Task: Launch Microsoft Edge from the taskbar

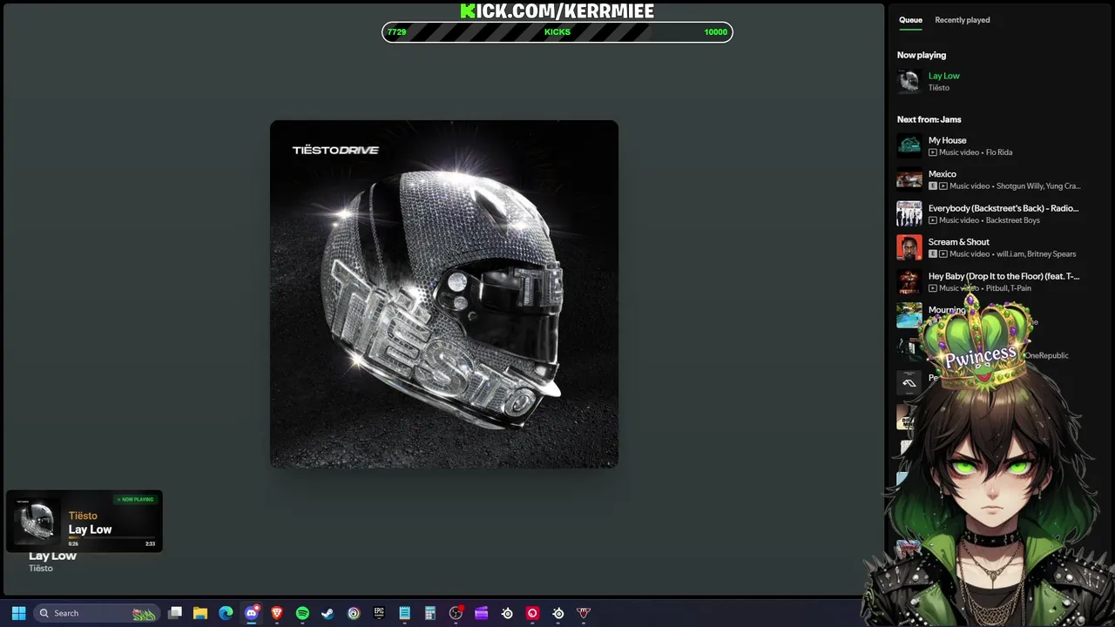Action: [x=226, y=613]
